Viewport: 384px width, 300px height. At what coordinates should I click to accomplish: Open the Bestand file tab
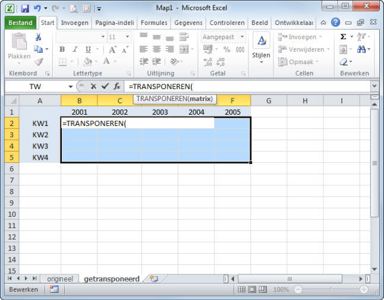point(20,23)
